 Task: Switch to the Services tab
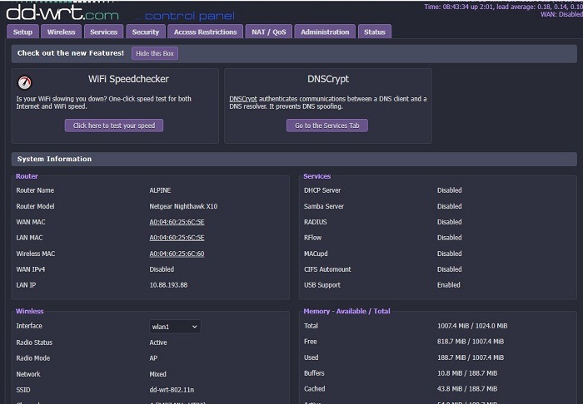pyautogui.click(x=104, y=32)
